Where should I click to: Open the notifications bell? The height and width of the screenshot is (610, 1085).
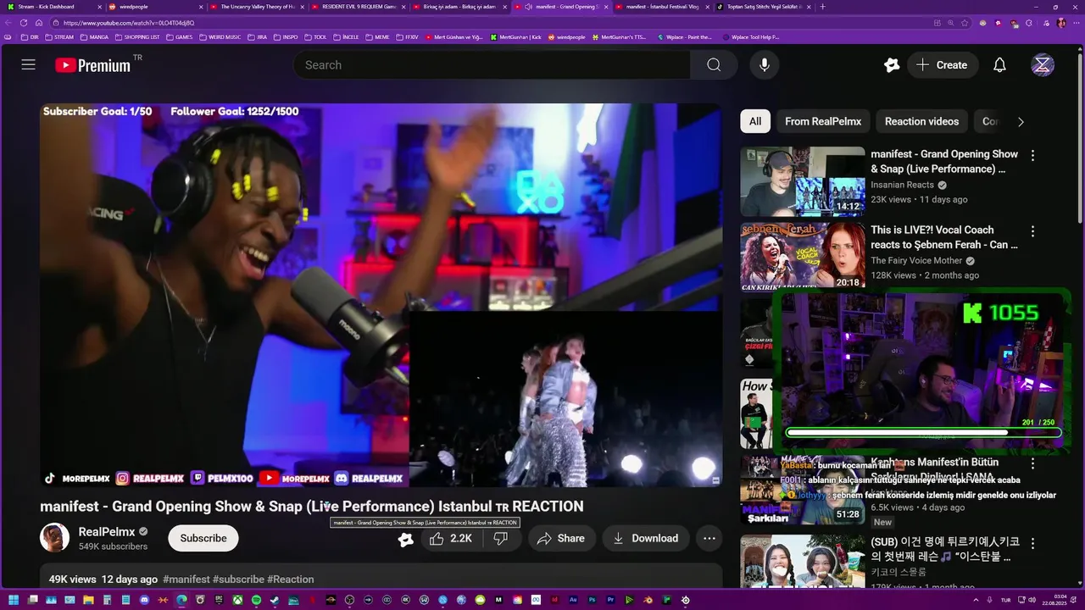[x=999, y=64]
